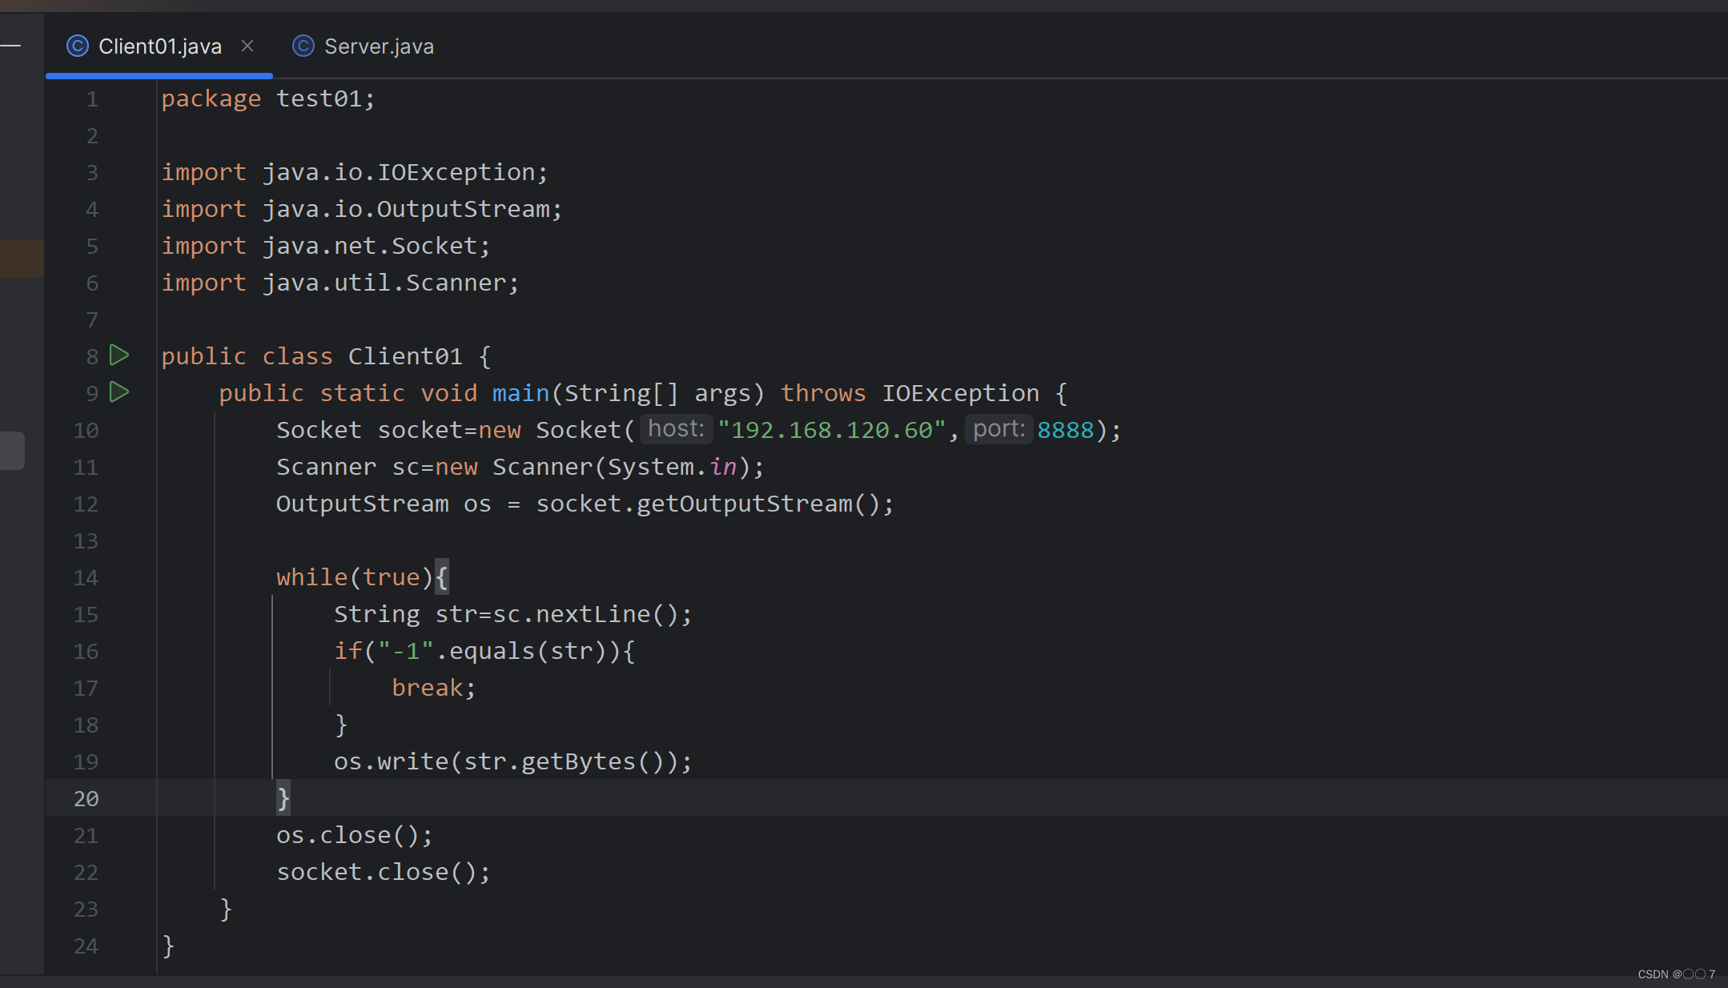Click the class icon on Client01.java tab
Screen dimensions: 1728x988
pos(78,46)
